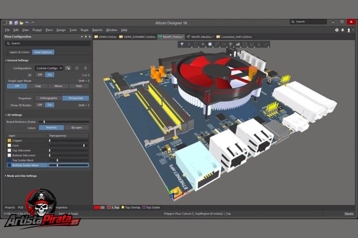Turn Show 3D Bodies On
This screenshot has width=358, height=238.
[x=50, y=105]
